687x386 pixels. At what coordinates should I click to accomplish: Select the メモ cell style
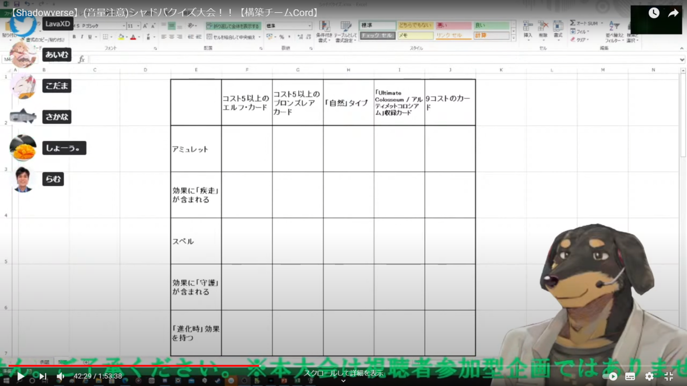click(415, 35)
